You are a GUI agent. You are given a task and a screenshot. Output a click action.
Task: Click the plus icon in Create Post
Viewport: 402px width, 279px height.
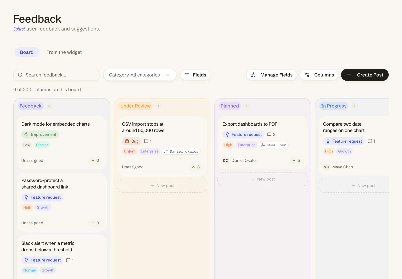point(349,75)
